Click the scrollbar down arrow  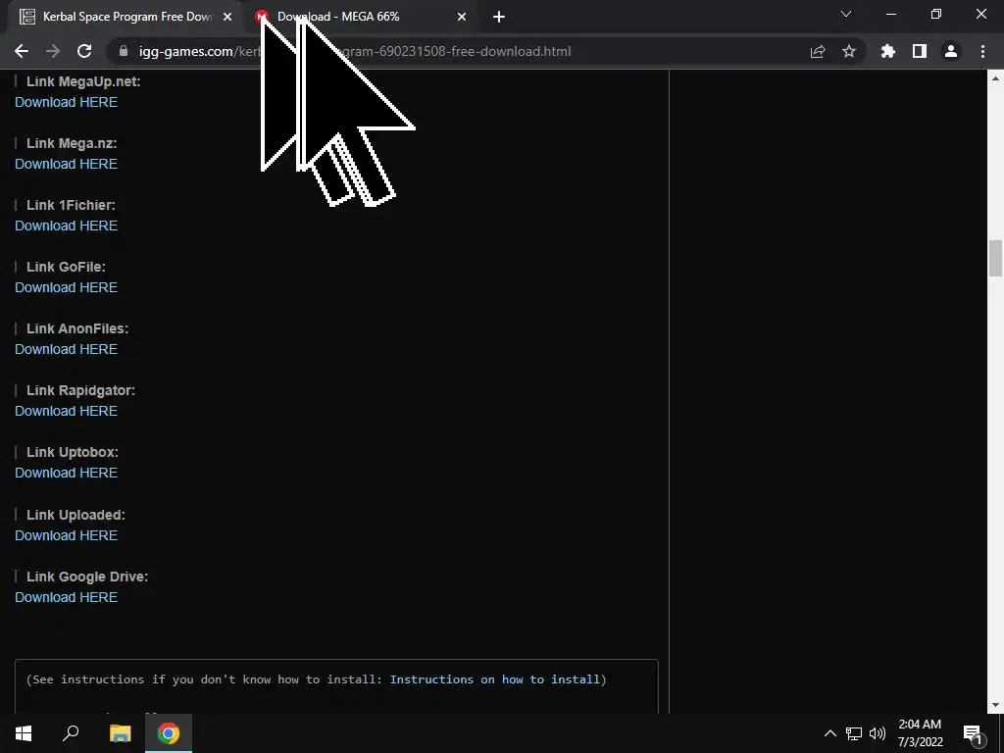(x=995, y=705)
